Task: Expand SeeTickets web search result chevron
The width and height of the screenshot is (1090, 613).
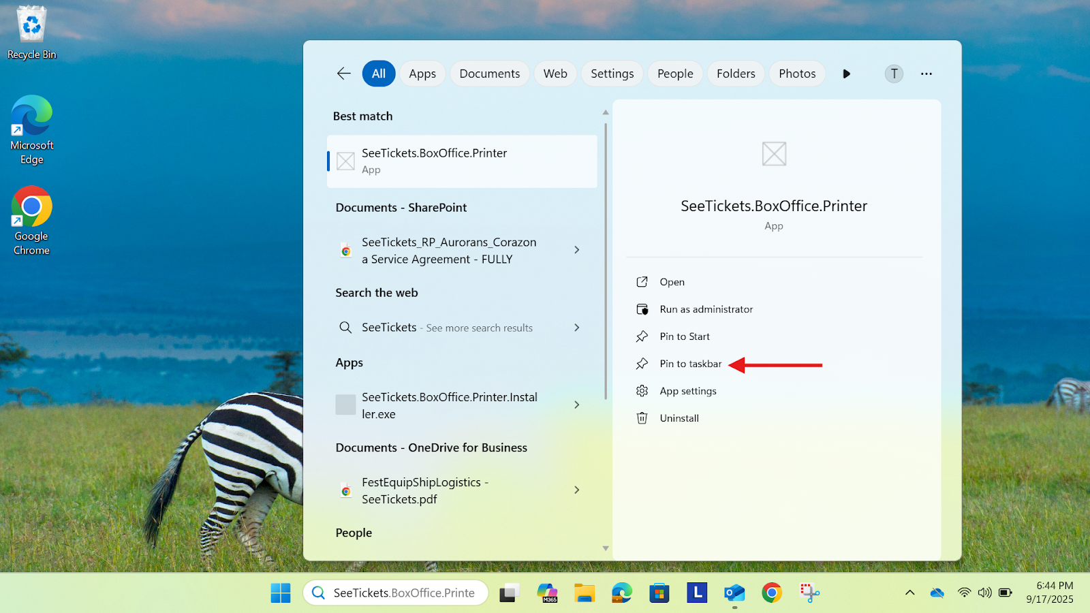Action: (x=577, y=328)
